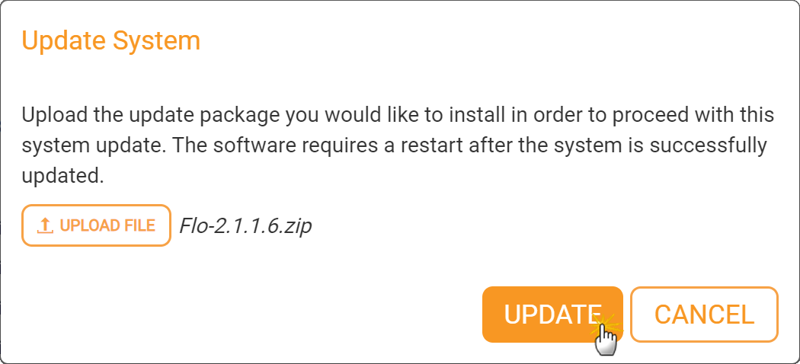The image size is (800, 364).
Task: Click the white-outlined CANCEL button
Action: (704, 315)
